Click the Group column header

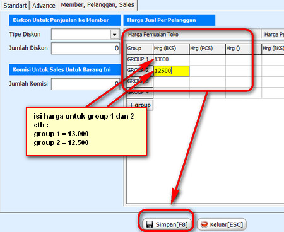(139, 49)
